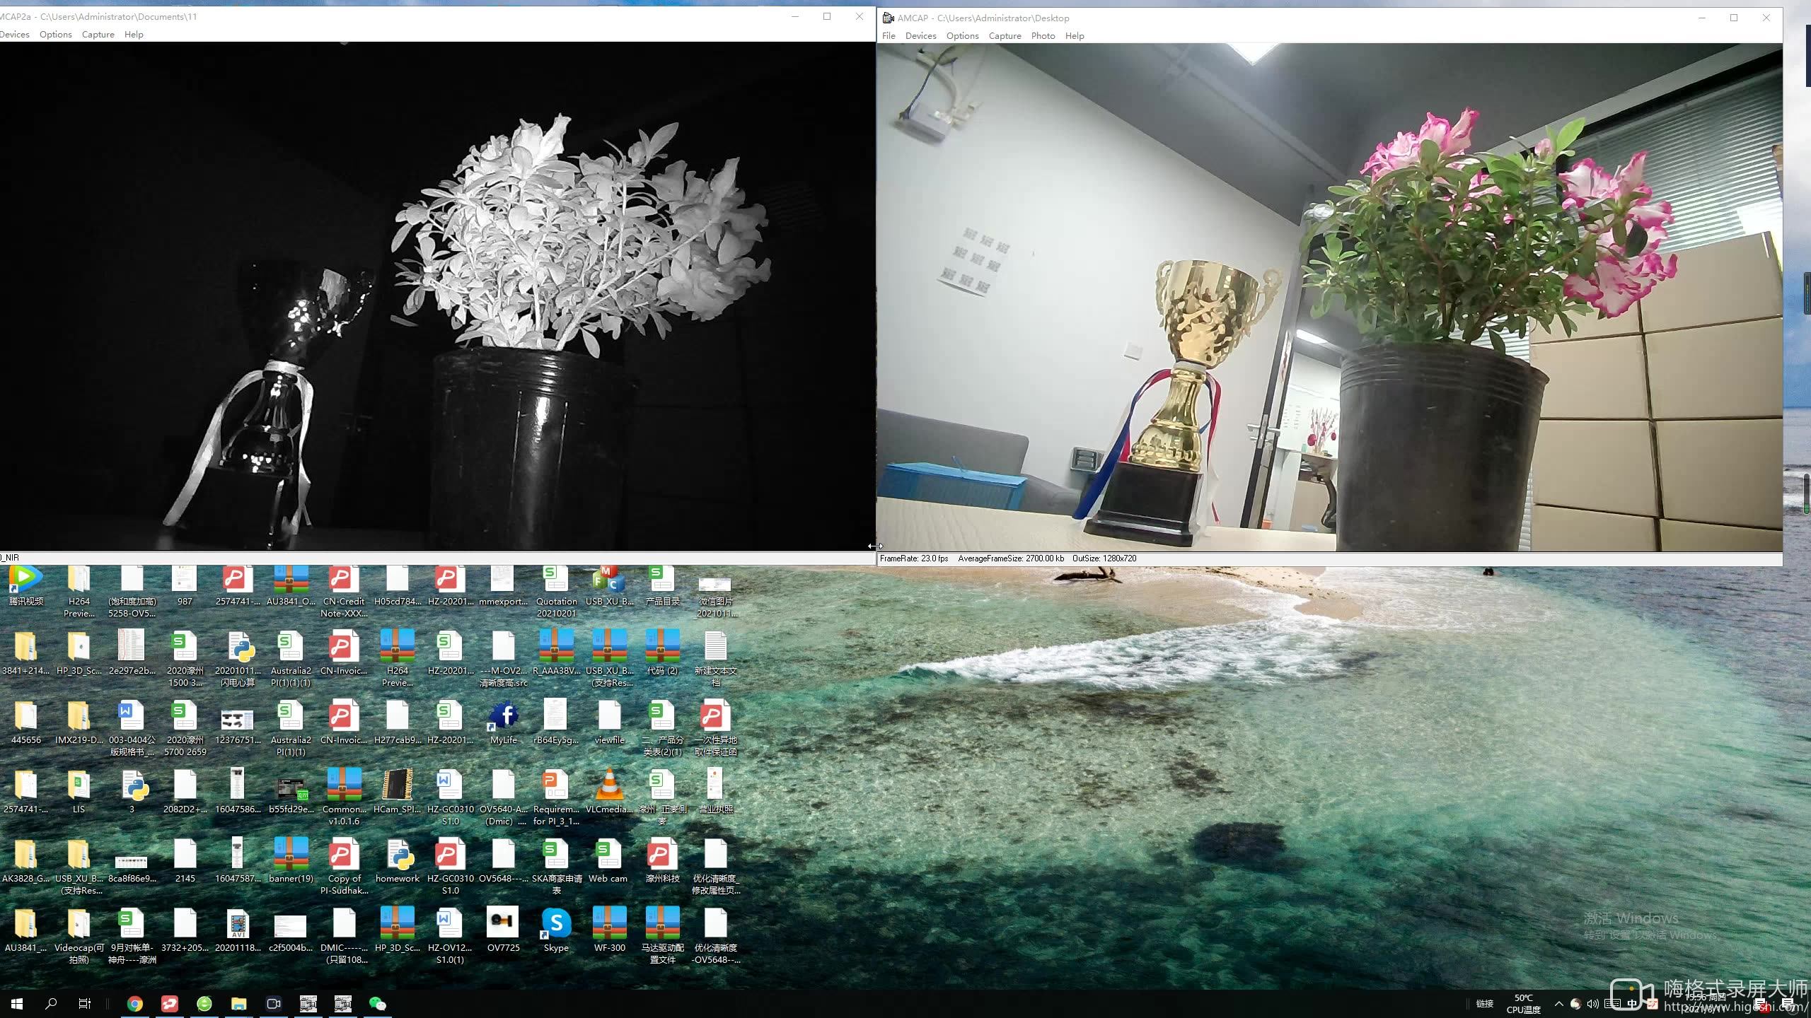
Task: Open WeChat from the taskbar
Action: (378, 1004)
